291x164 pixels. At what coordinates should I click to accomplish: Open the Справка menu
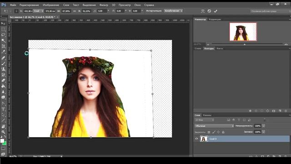(x=149, y=5)
